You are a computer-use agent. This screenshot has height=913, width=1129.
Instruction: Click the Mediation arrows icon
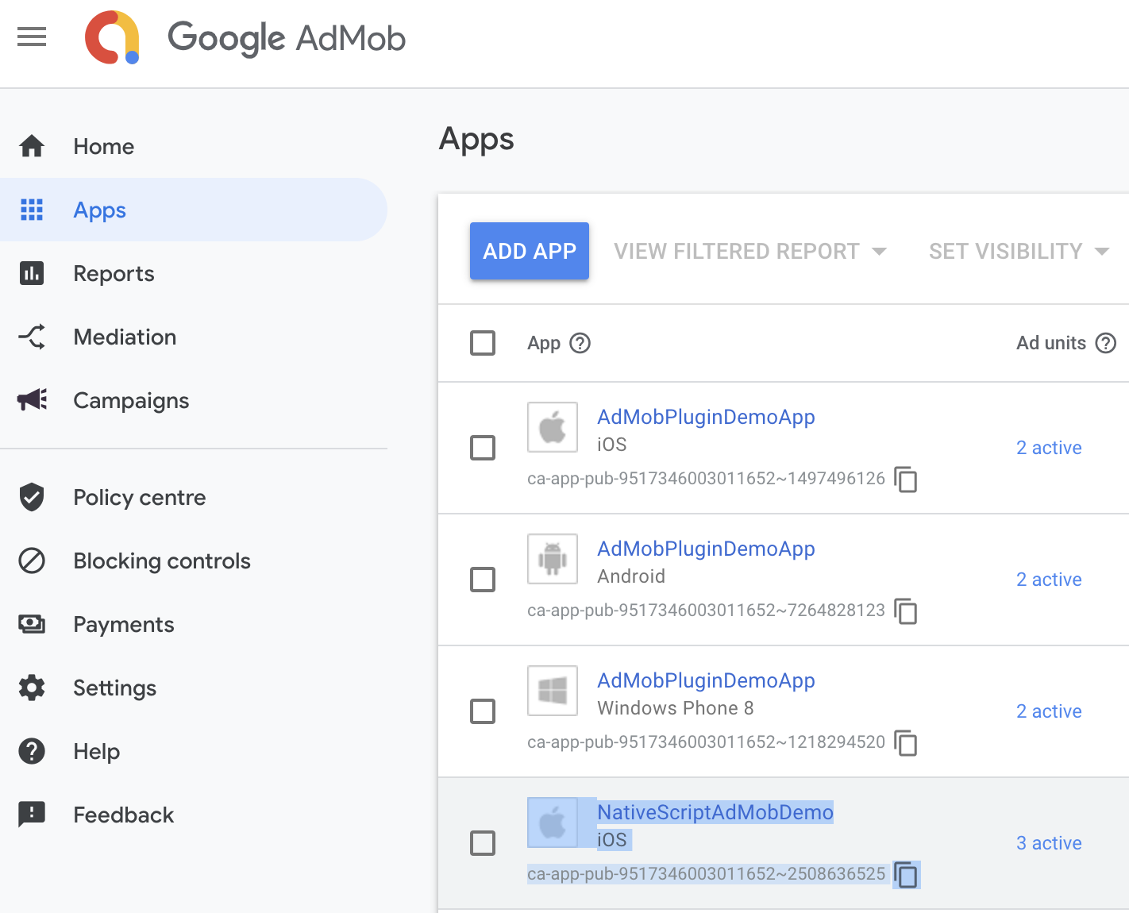pos(32,337)
